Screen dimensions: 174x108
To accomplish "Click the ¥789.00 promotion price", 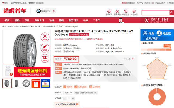I will 70,59.
